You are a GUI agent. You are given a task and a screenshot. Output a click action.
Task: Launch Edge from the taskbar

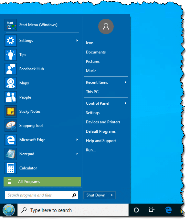point(168,210)
